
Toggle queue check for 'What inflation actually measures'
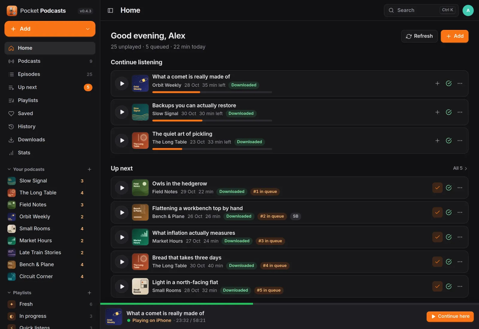click(x=437, y=237)
